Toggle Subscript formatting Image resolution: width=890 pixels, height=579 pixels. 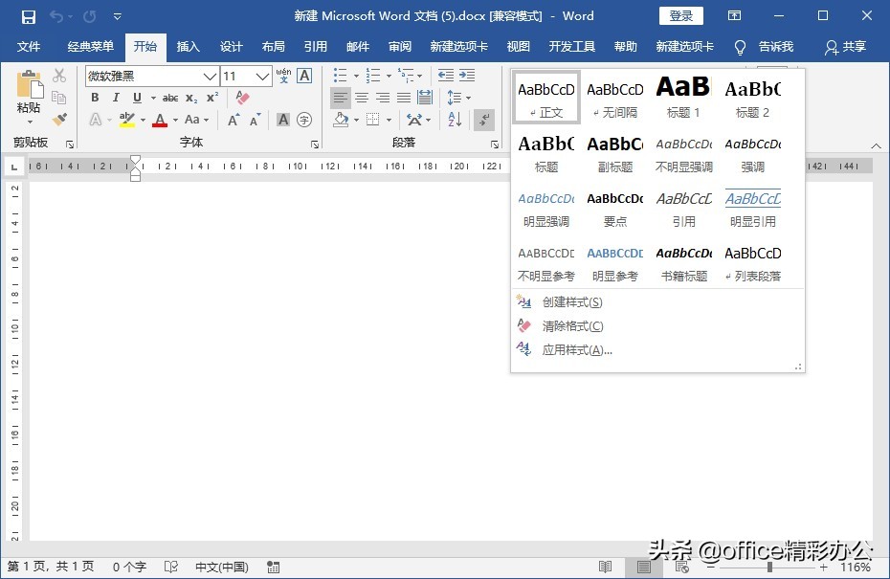coord(191,99)
